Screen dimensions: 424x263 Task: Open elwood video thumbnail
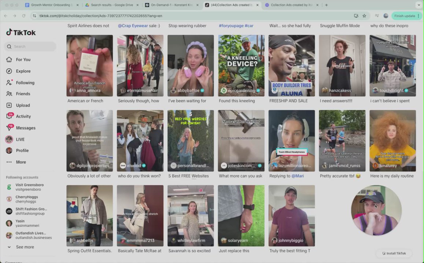(140, 141)
